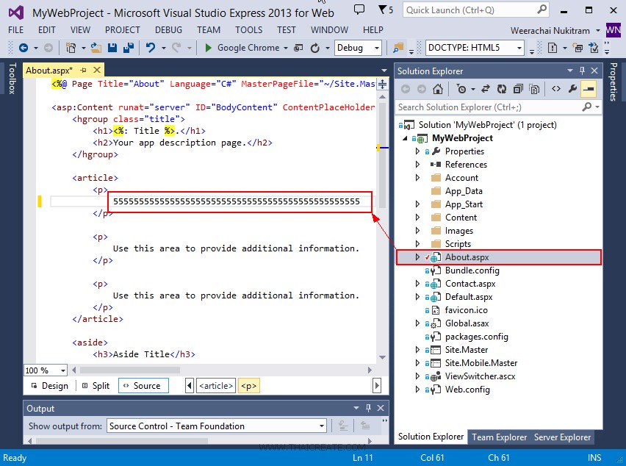Click the split-editor handle above the scrollbar

pos(383,84)
